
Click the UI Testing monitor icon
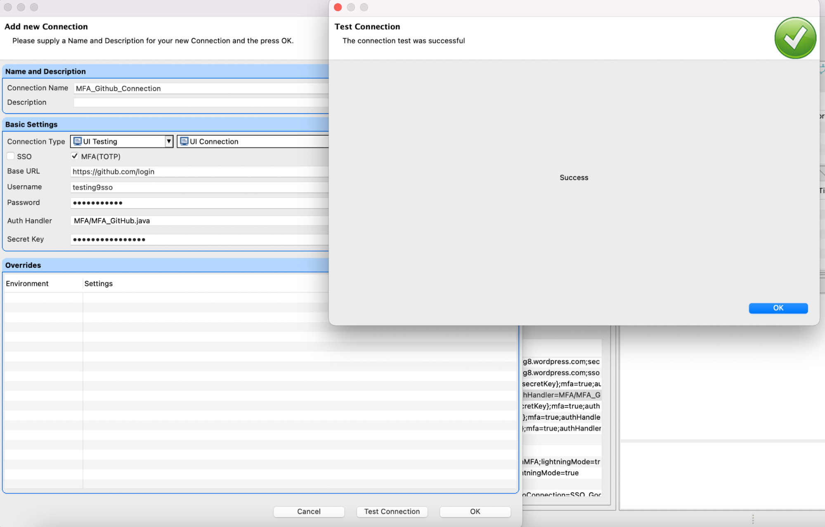click(77, 141)
